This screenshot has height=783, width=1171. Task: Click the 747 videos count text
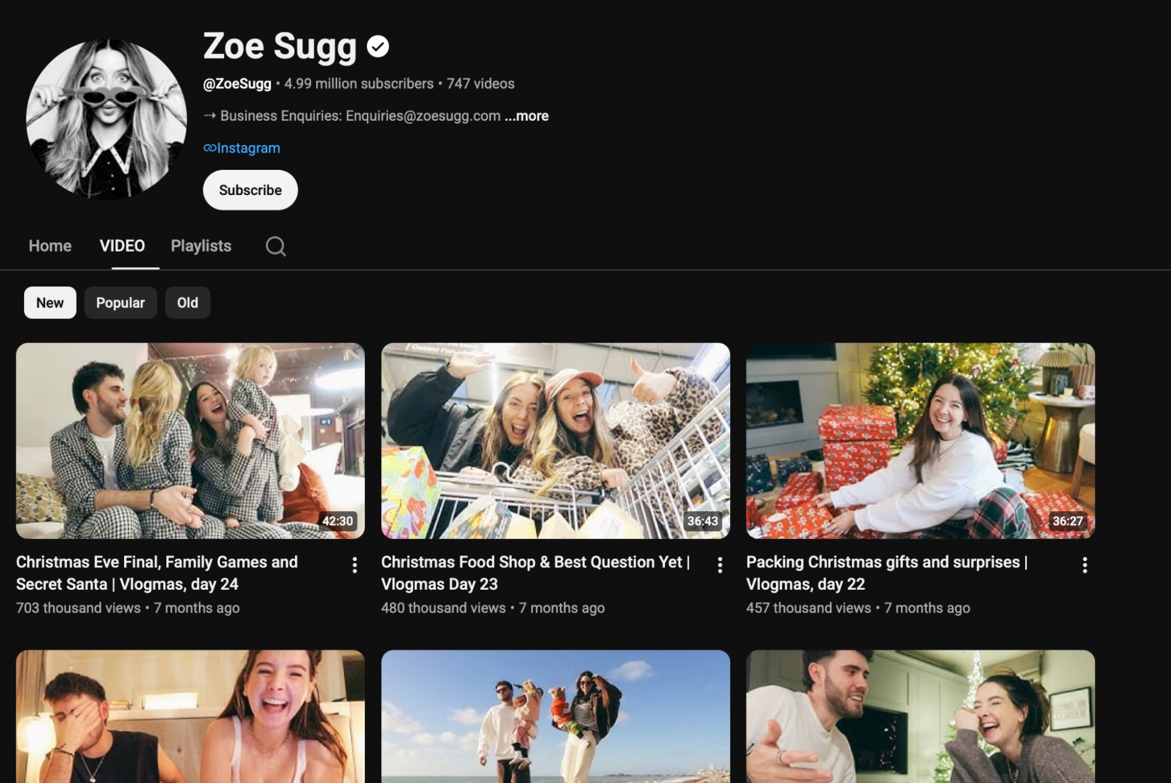click(481, 84)
